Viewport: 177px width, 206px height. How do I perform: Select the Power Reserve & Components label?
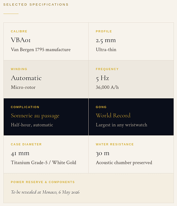(43, 182)
